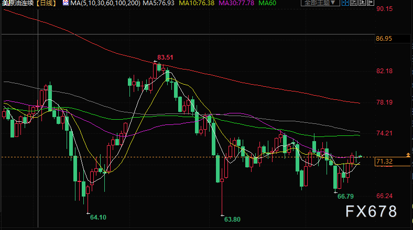Click the 66.79 low price label
This screenshot has width=413, height=230.
pos(345,197)
